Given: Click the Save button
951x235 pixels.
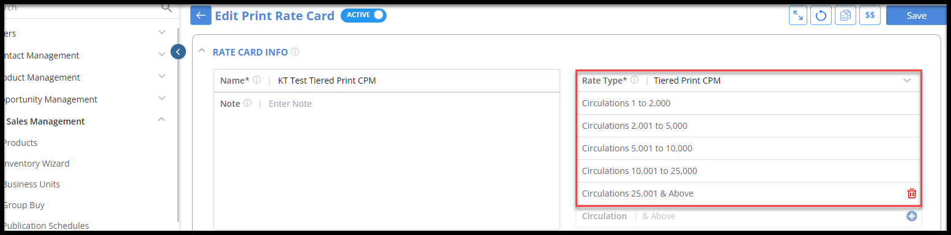Looking at the screenshot, I should tap(917, 15).
